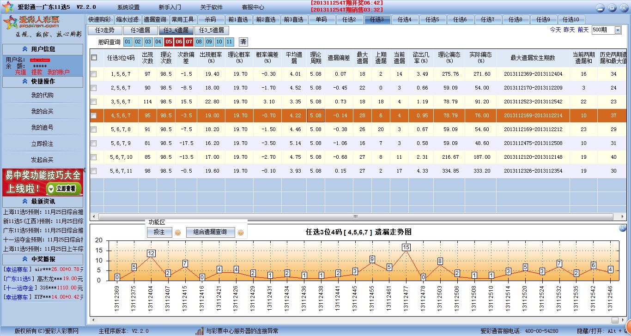This screenshot has height=336, width=631.
Task: Check the box for combination 5,6,7,11
Action: (94, 171)
